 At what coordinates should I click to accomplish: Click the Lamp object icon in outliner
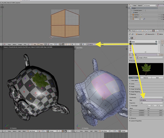133,17
